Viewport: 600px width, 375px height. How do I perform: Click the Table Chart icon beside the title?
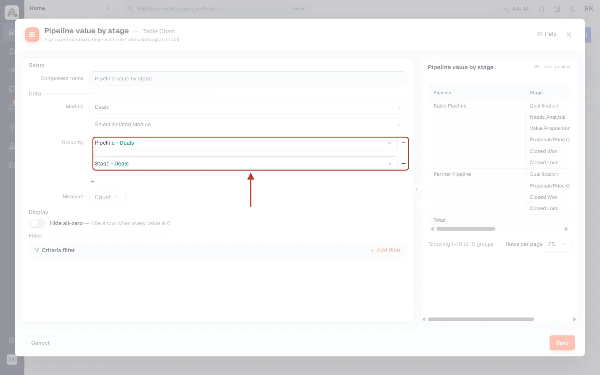[32, 35]
